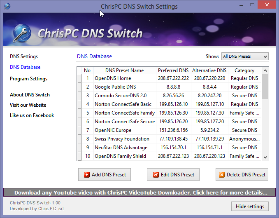Image resolution: width=279 pixels, height=218 pixels.
Task: Minimize the ChrisPC DNS Switch Settings window
Action: click(x=241, y=5)
